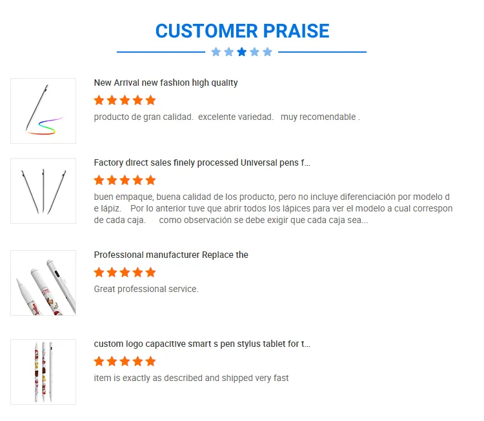Open the white printed stylus close-up thumbnail
484x421 pixels.
[x=43, y=283]
